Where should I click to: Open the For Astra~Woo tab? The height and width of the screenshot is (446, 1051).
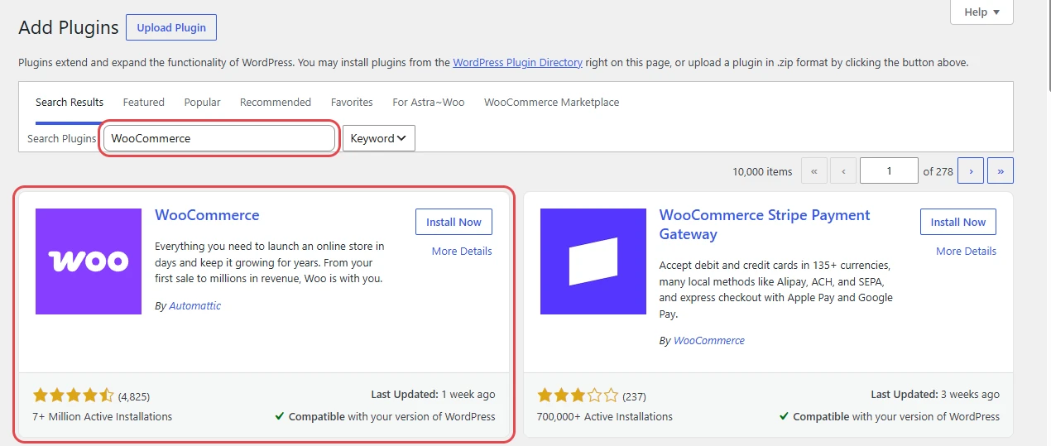[429, 103]
